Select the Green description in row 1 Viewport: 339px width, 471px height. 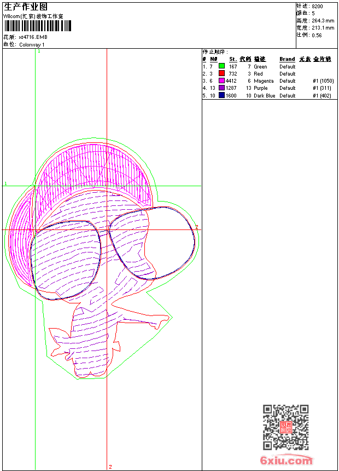point(260,67)
